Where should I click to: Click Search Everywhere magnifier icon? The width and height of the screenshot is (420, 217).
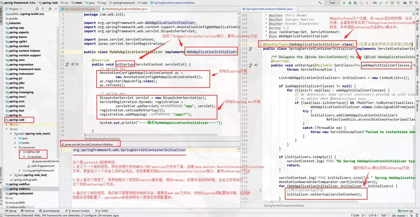tap(416, 3)
